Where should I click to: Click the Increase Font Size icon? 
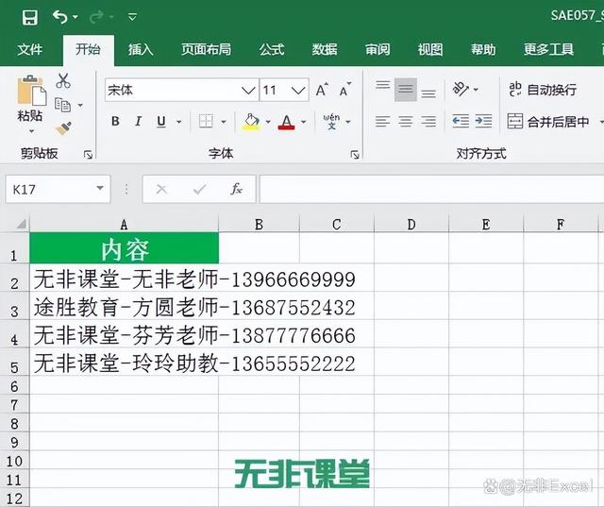(x=322, y=90)
